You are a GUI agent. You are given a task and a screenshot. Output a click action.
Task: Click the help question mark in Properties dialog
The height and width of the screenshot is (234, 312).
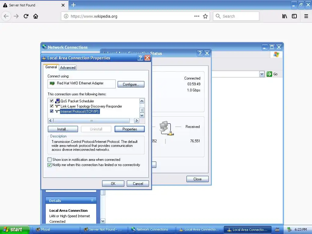[140, 58]
